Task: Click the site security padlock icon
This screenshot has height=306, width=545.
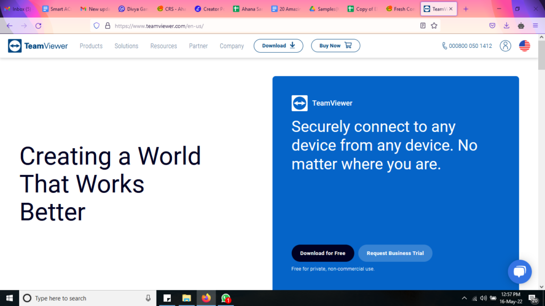Action: (x=108, y=25)
